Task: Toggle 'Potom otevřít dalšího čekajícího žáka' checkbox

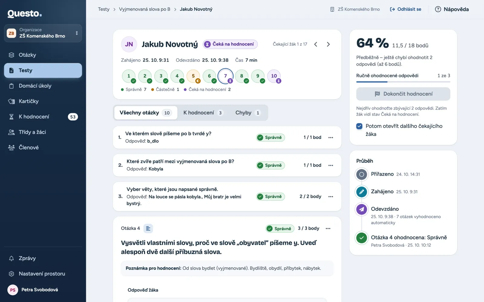Action: (x=359, y=126)
